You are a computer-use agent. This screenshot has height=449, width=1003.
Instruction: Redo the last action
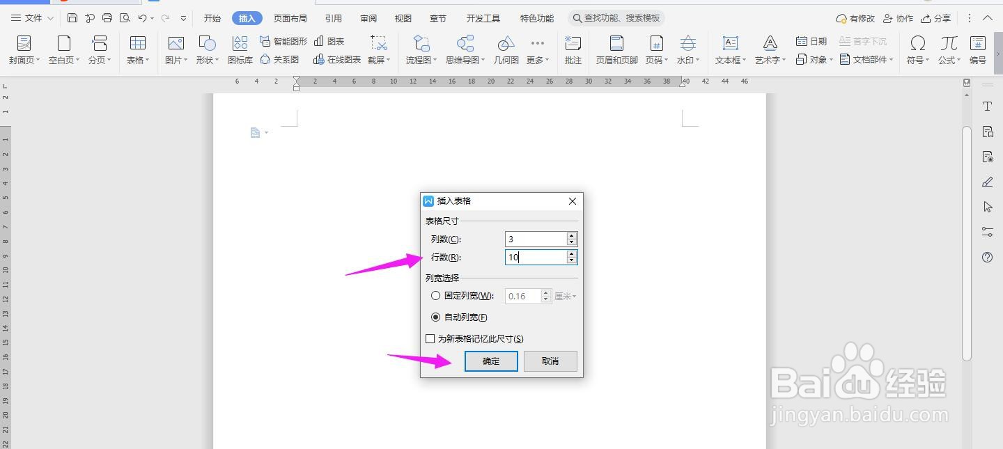tap(165, 18)
